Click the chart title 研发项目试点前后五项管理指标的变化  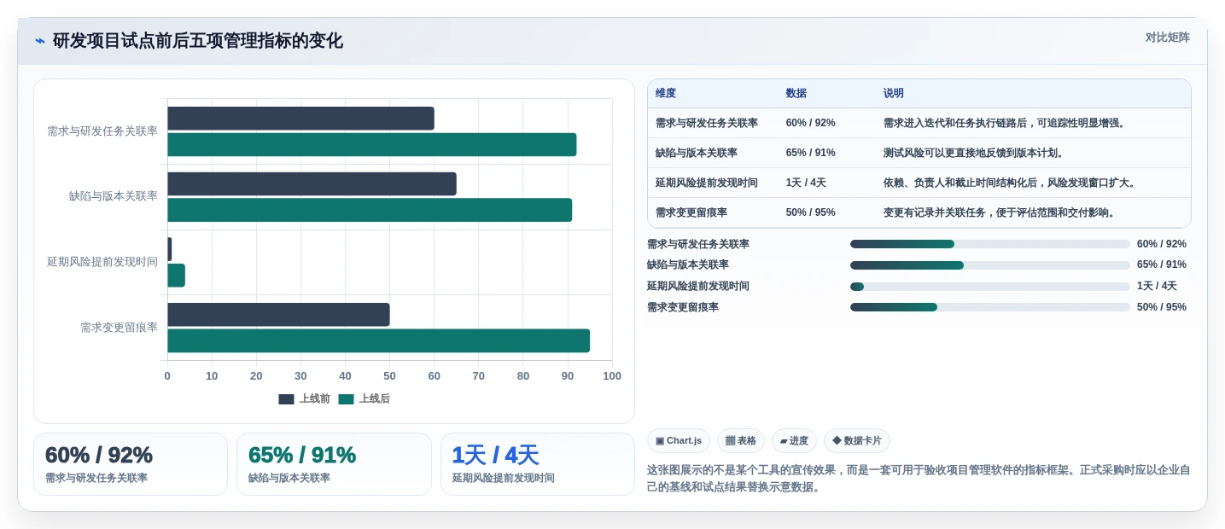coord(197,41)
